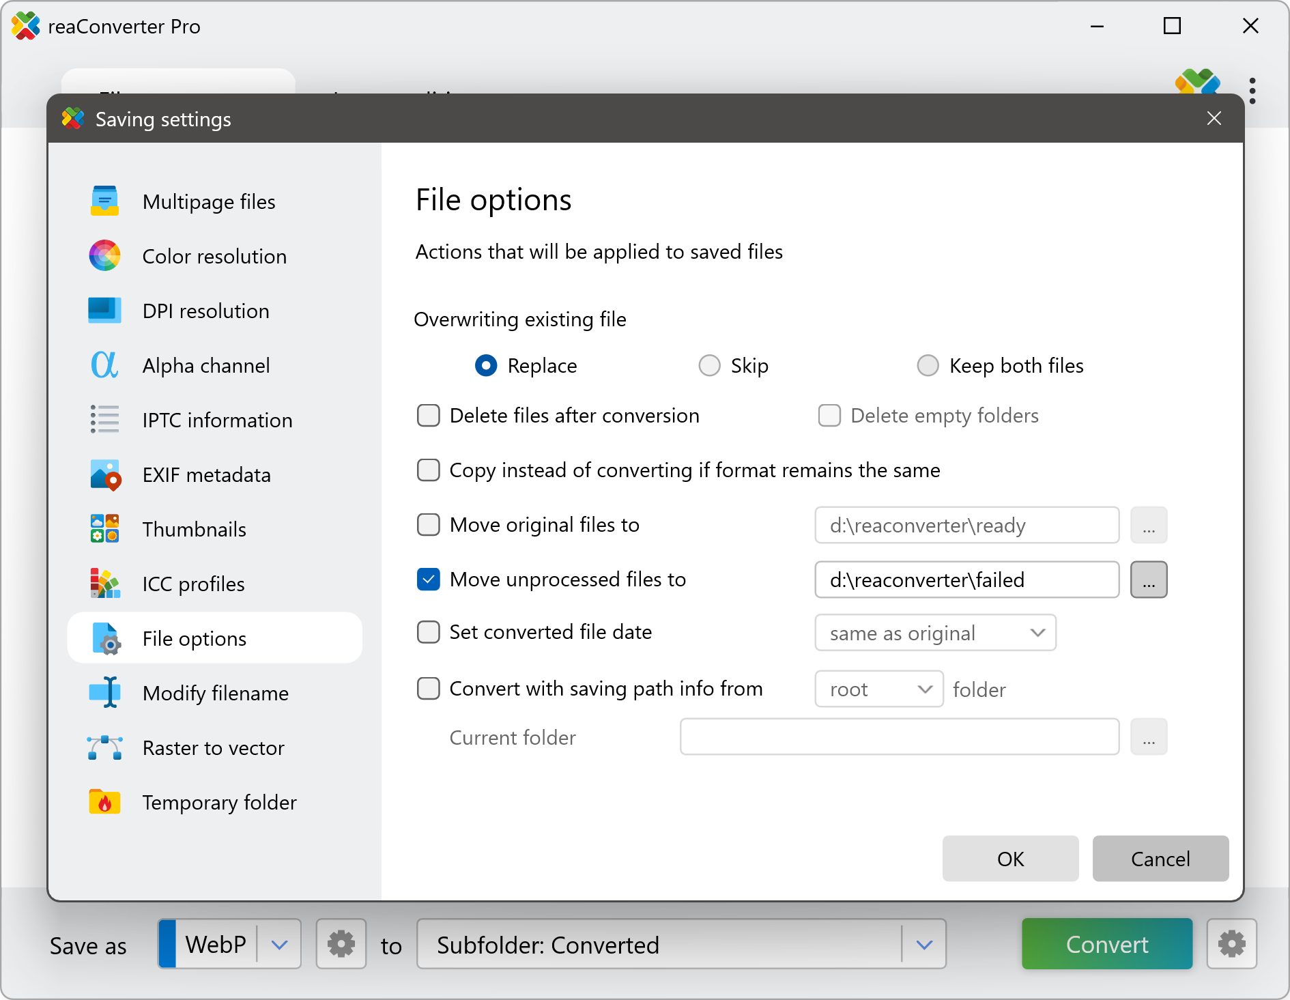Click the Multipage files icon

[x=104, y=201]
